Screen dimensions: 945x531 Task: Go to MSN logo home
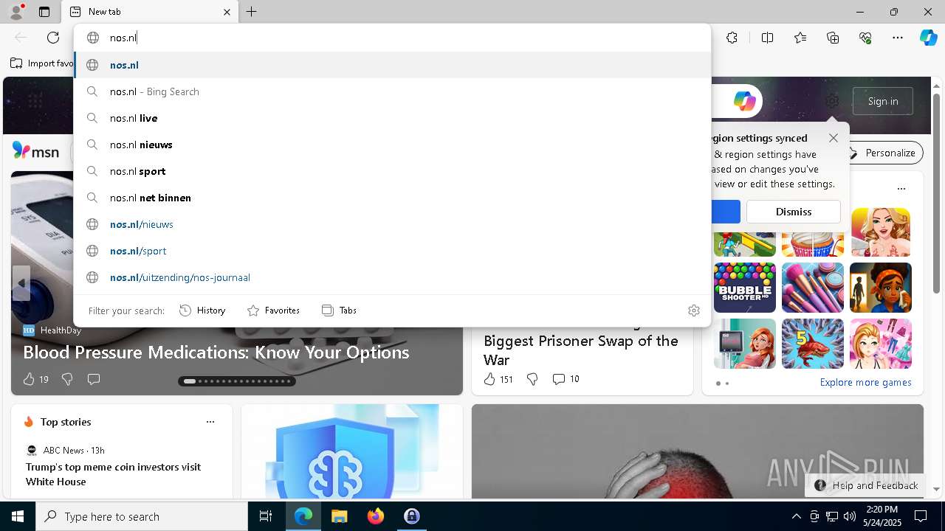tap(35, 152)
